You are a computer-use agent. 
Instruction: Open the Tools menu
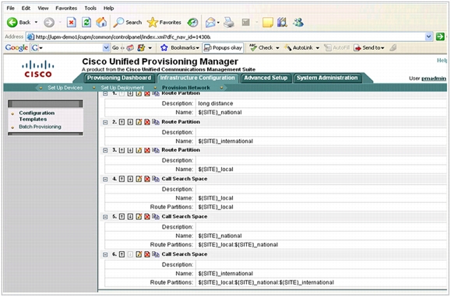[x=90, y=9]
